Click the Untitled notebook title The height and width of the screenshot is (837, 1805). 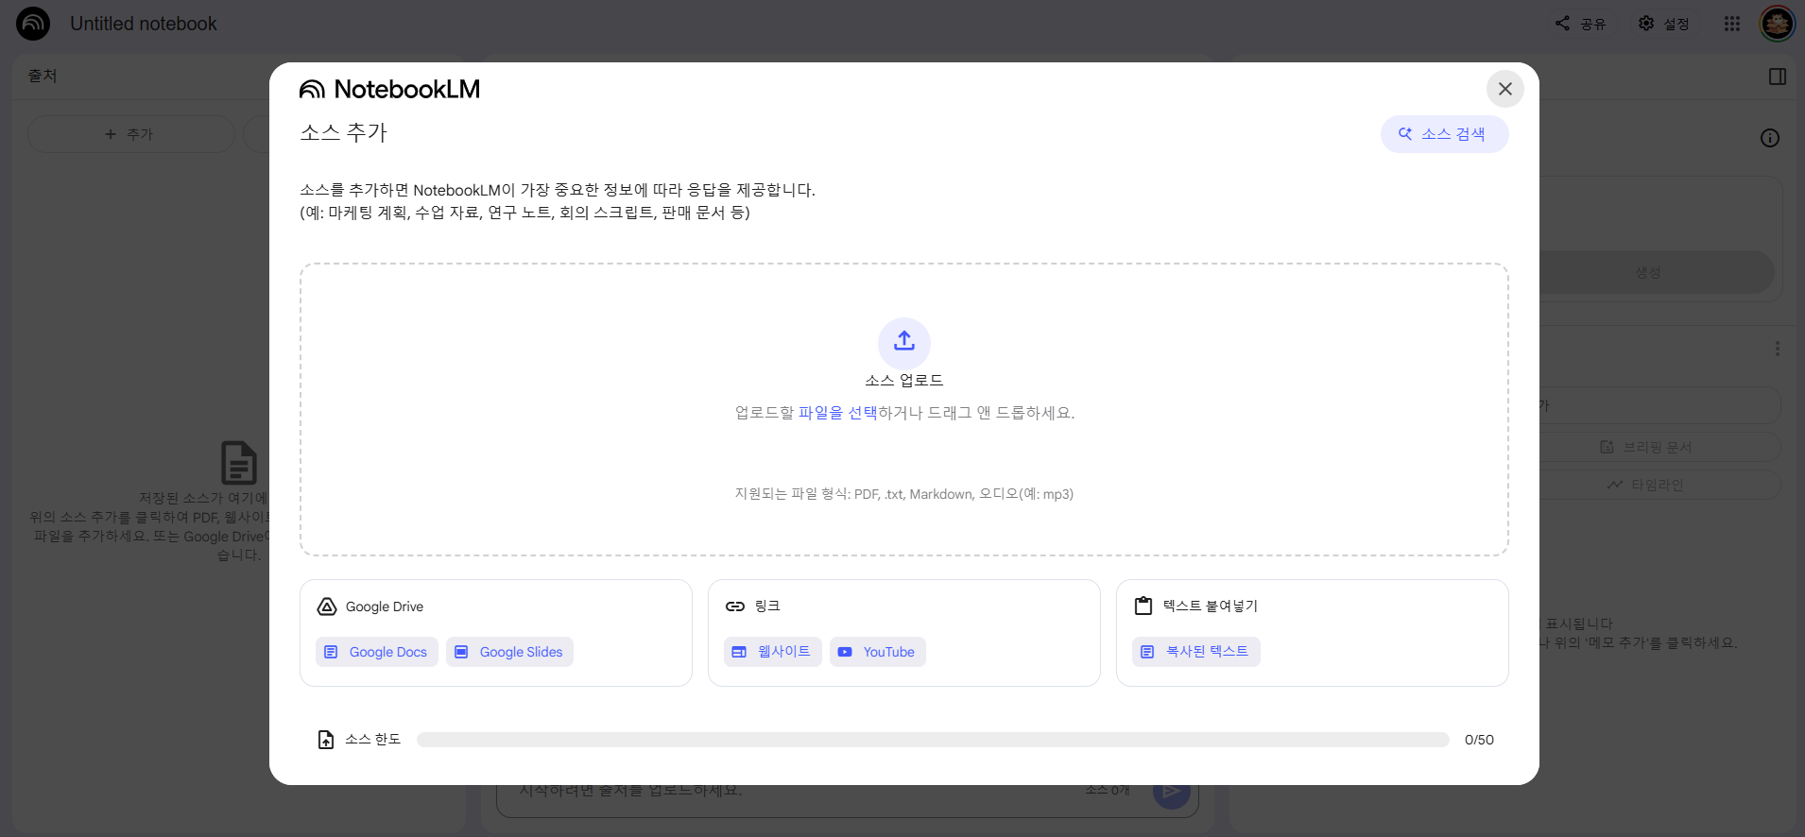click(144, 24)
